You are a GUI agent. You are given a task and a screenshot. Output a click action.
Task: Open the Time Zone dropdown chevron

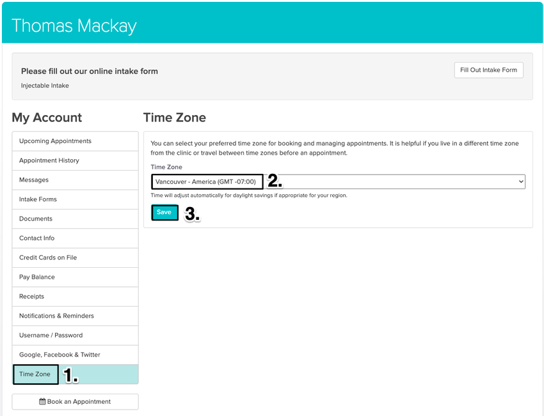(520, 181)
